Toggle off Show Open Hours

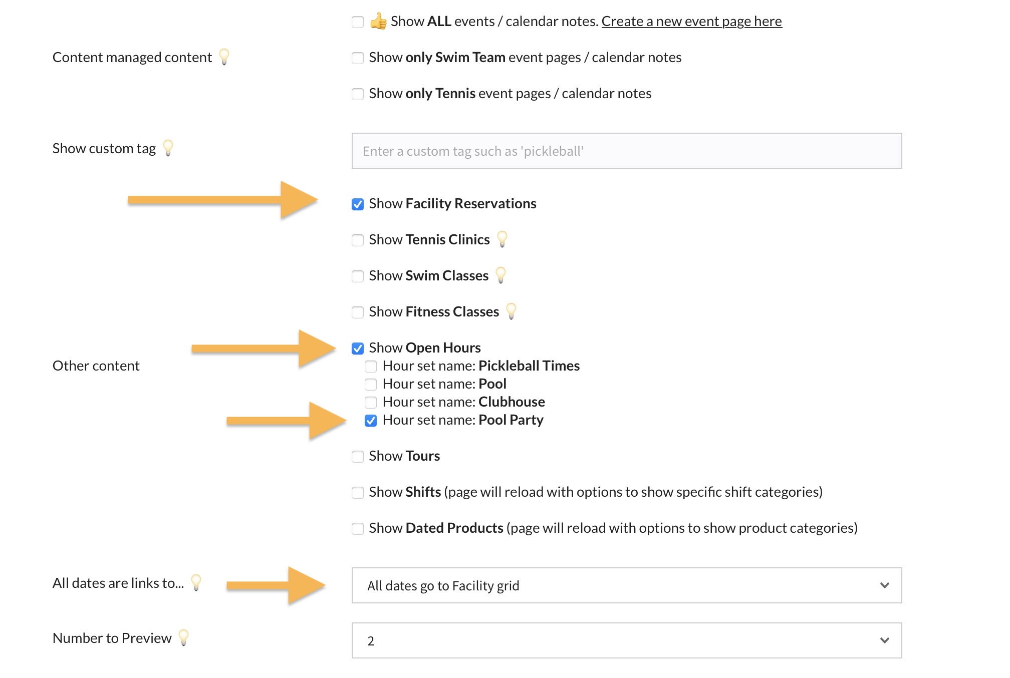point(358,349)
